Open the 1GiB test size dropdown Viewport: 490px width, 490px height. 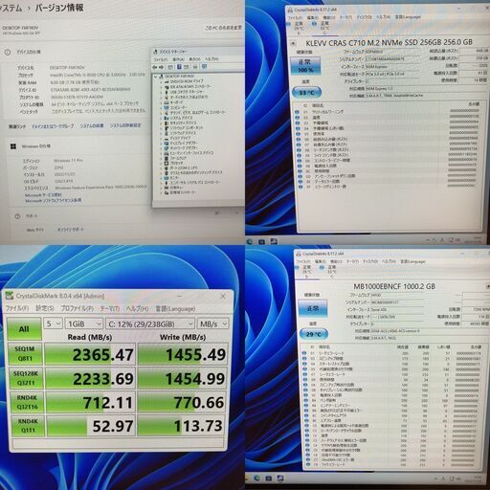84,323
